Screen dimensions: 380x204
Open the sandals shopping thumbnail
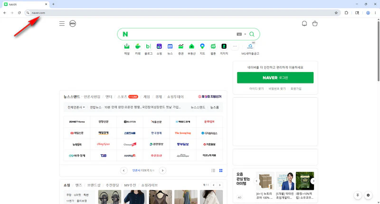pyautogui.click(x=110, y=197)
